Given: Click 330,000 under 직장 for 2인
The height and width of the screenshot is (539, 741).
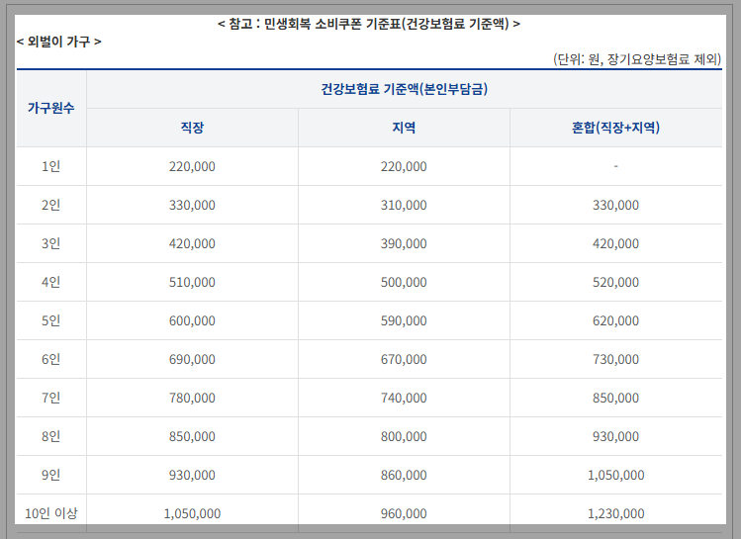Looking at the screenshot, I should click(x=192, y=205).
